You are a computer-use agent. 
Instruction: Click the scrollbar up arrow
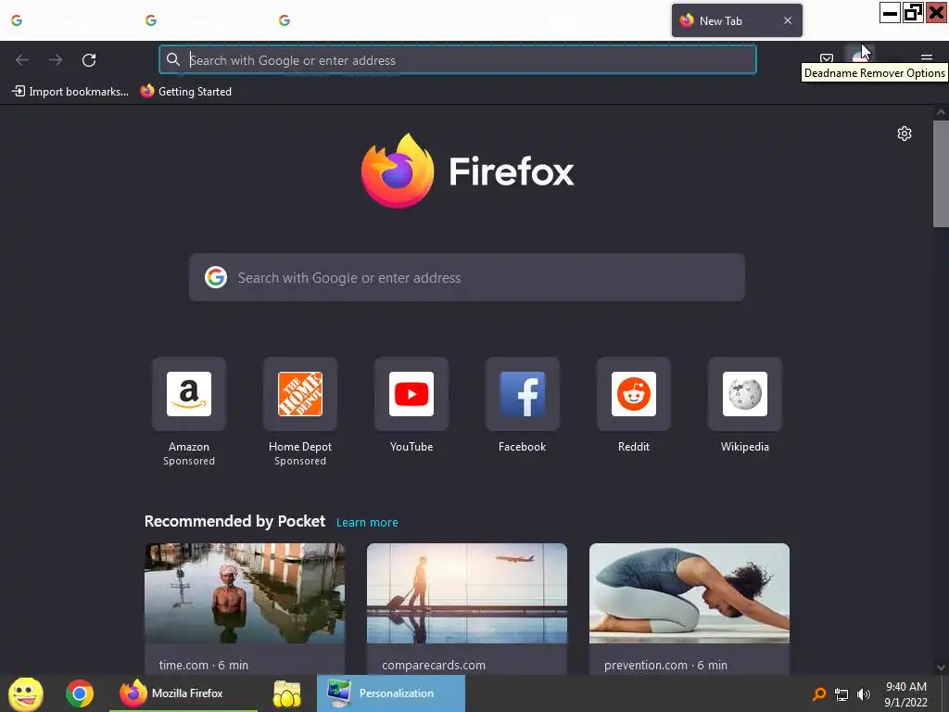(941, 112)
